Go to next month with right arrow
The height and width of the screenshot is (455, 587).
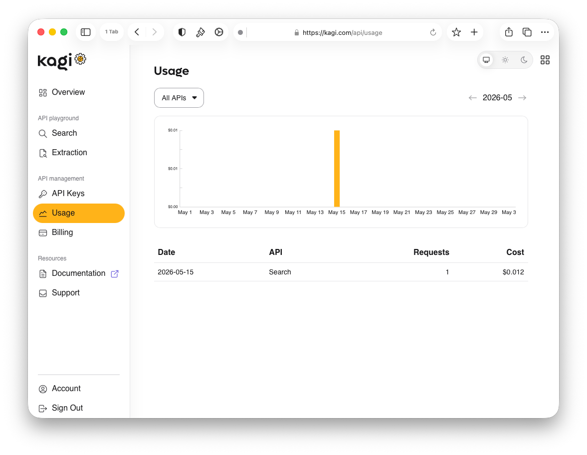coord(522,98)
